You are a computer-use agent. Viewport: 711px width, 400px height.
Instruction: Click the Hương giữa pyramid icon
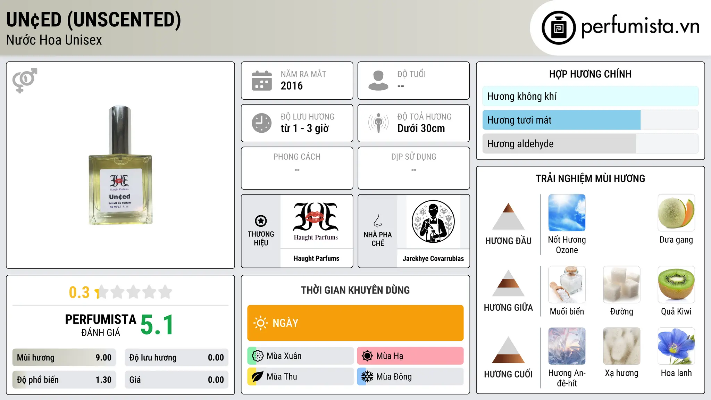(509, 283)
